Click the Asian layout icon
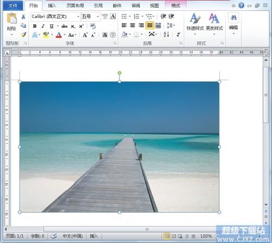 coord(152,34)
